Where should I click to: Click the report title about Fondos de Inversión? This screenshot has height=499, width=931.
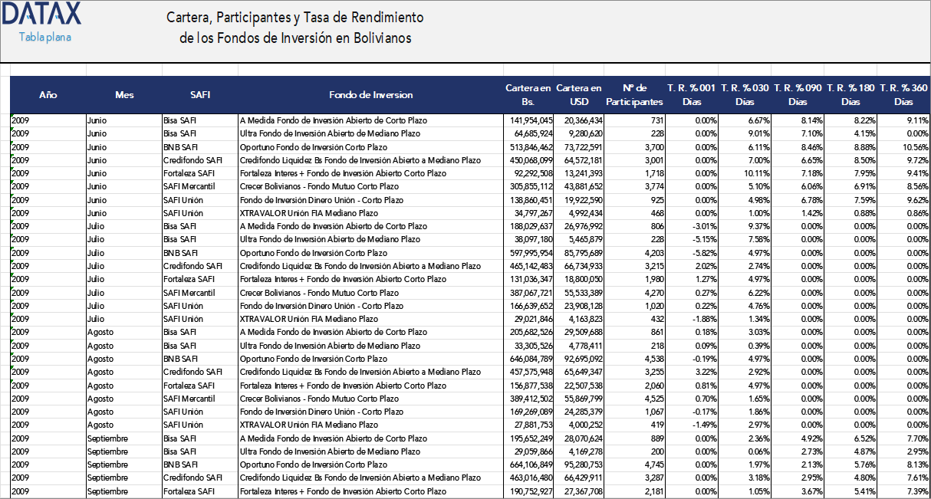point(295,25)
